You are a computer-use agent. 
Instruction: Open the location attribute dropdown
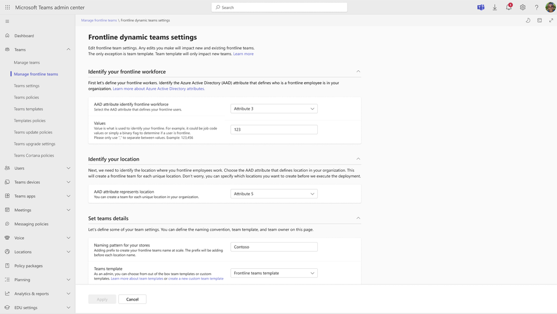274,194
